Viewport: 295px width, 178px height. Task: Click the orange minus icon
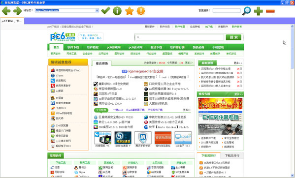click(270, 11)
